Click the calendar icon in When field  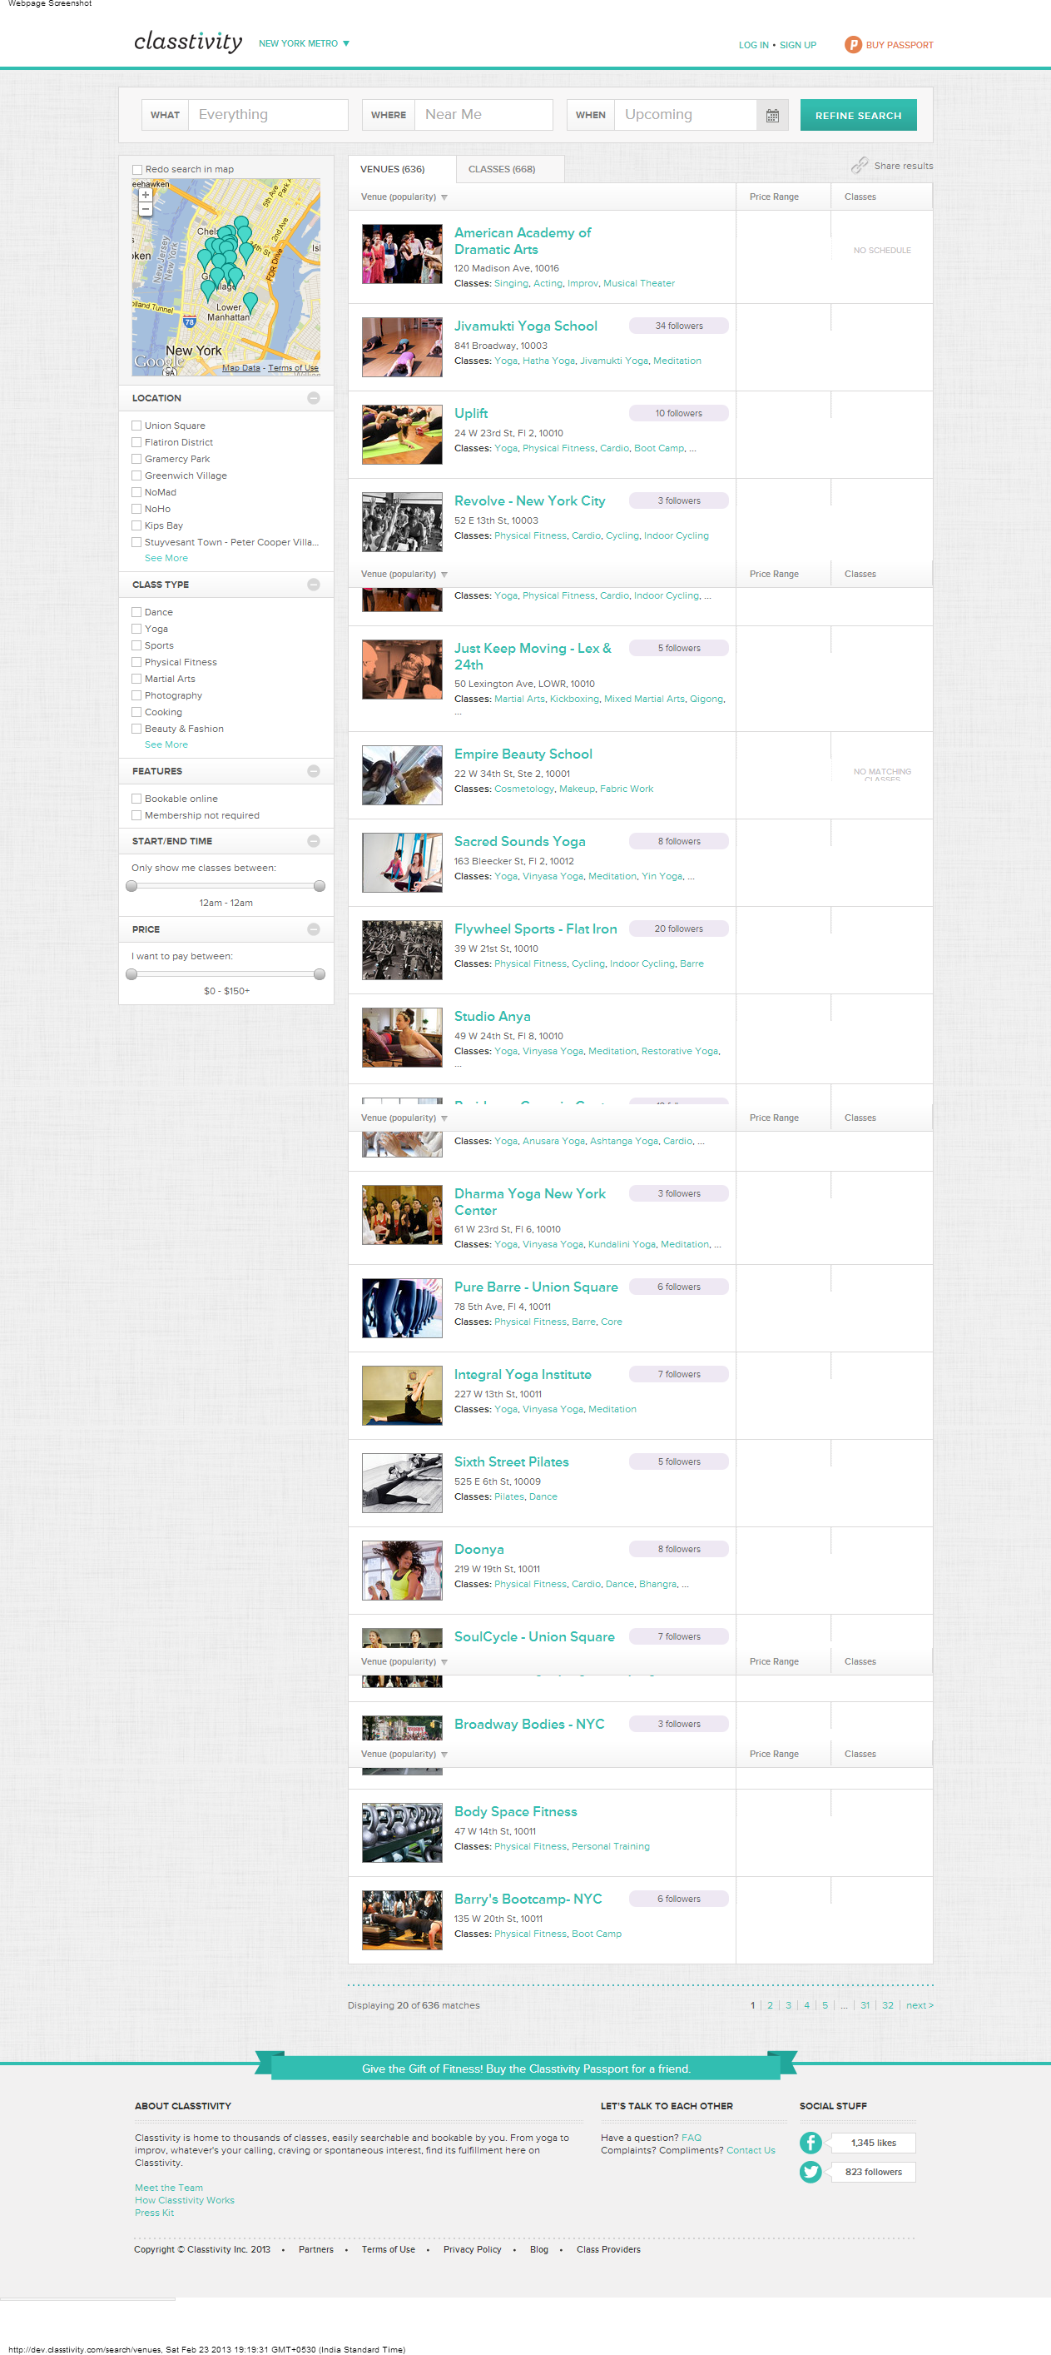click(772, 115)
